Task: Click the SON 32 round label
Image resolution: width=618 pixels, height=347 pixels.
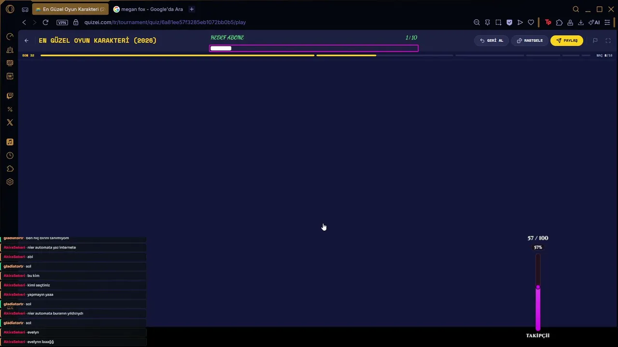Action: pyautogui.click(x=28, y=55)
